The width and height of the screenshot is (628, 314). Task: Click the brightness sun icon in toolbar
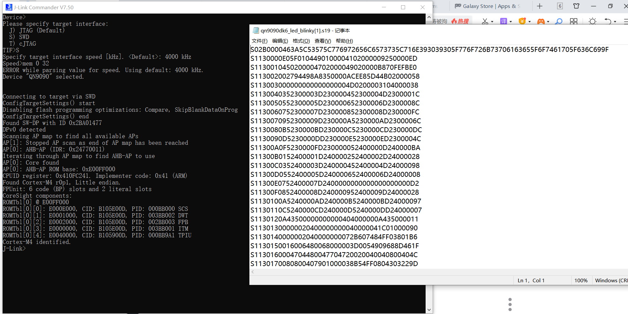point(592,21)
